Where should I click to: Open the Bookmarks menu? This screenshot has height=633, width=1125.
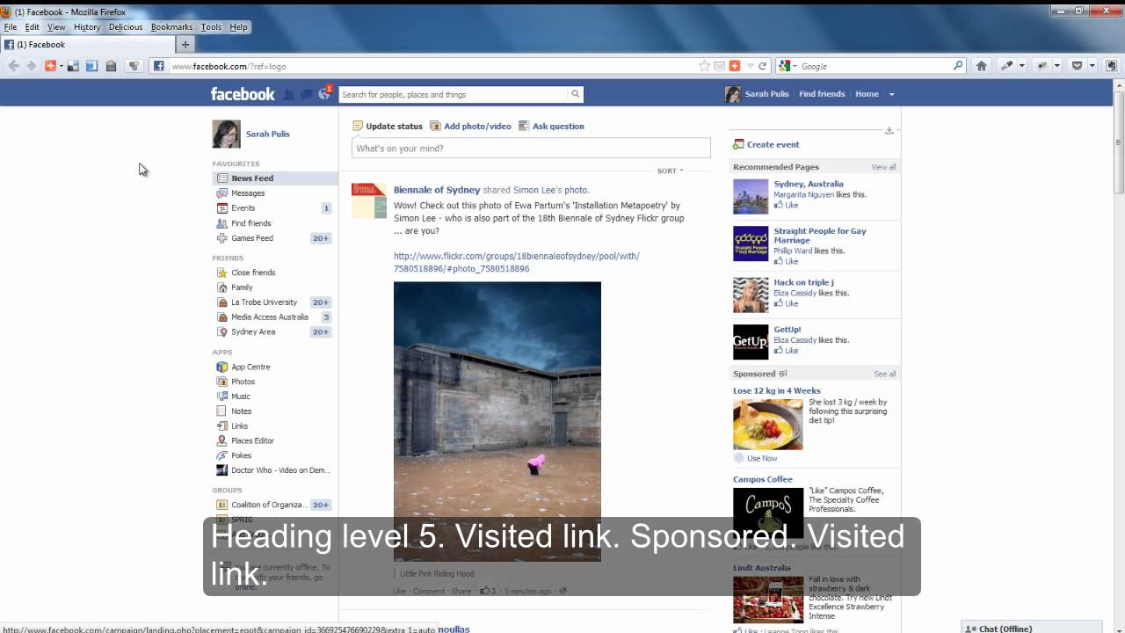click(x=171, y=27)
